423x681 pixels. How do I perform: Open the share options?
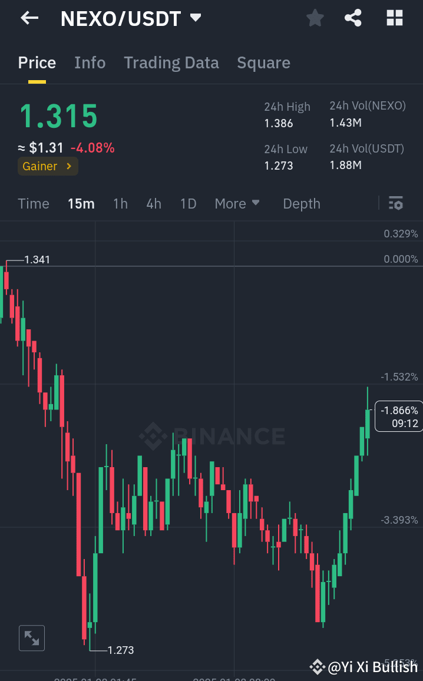[353, 18]
